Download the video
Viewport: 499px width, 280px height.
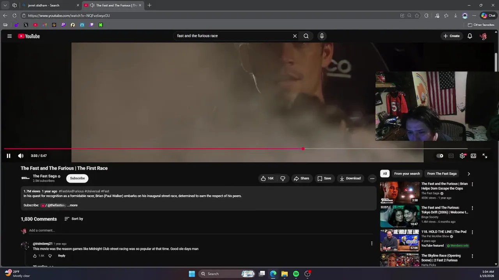[350, 178]
